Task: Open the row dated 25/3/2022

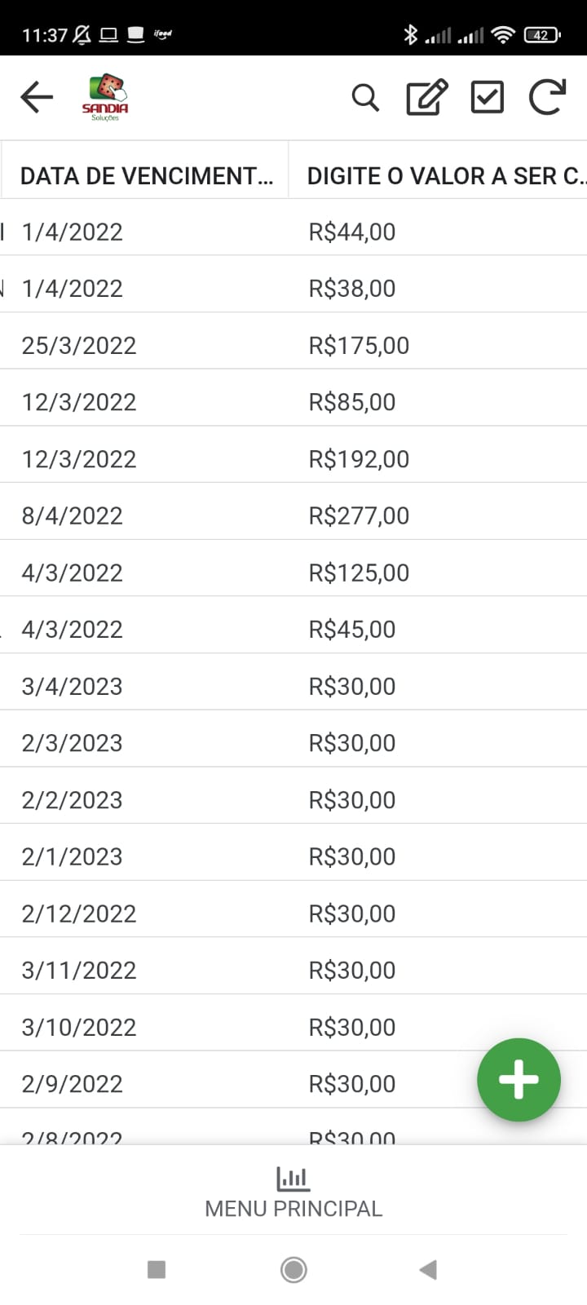Action: [x=79, y=345]
